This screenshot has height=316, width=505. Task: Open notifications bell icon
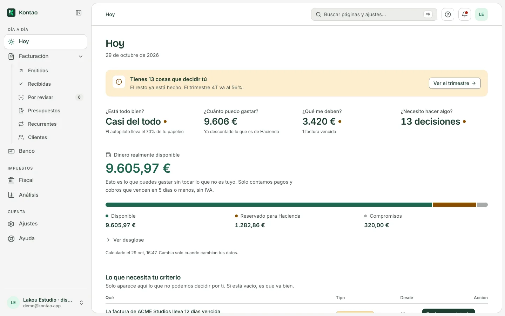[x=465, y=14]
